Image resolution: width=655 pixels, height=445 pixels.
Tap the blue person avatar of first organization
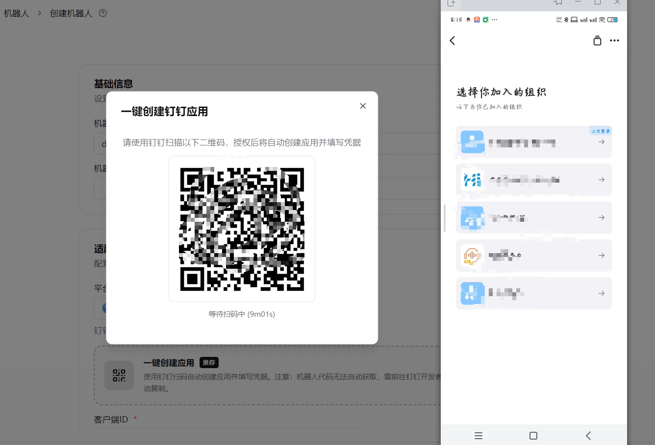pyautogui.click(x=473, y=142)
